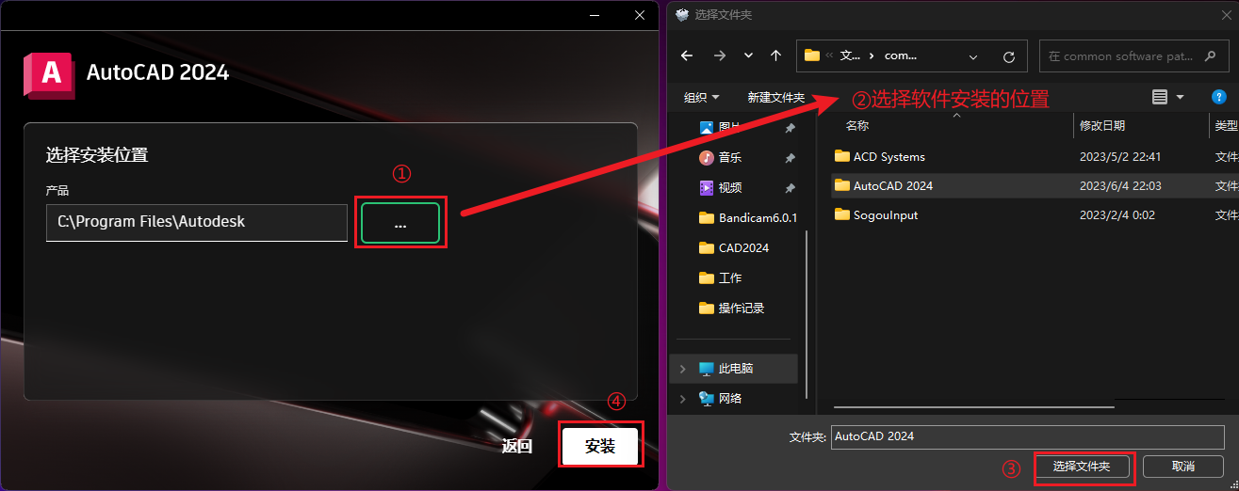Select the ACD Systems folder
1239x491 pixels.
tap(889, 156)
